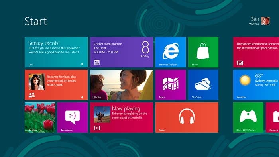
Task: Open People tile with Roxanne Kenison comment
Action: click(56, 85)
